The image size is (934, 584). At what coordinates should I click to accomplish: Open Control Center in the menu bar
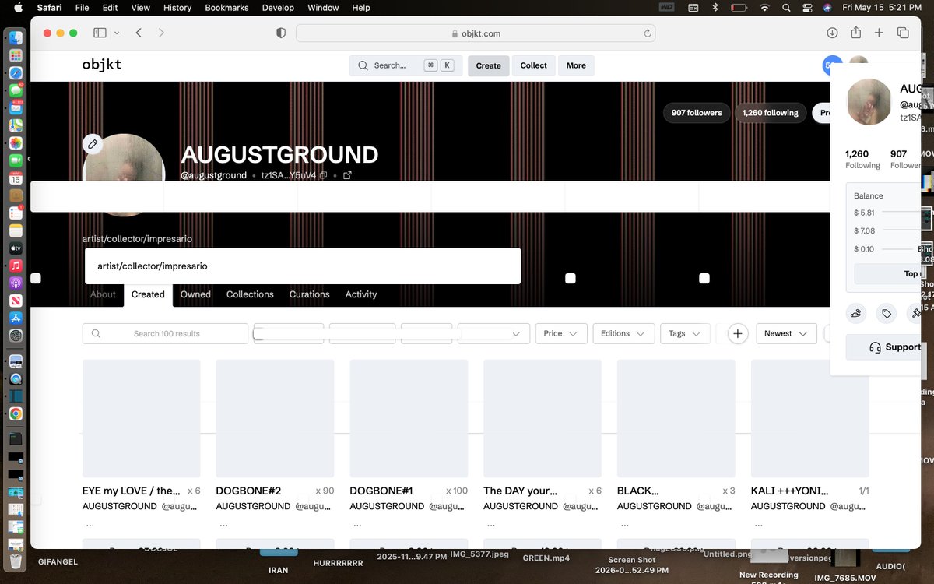806,8
